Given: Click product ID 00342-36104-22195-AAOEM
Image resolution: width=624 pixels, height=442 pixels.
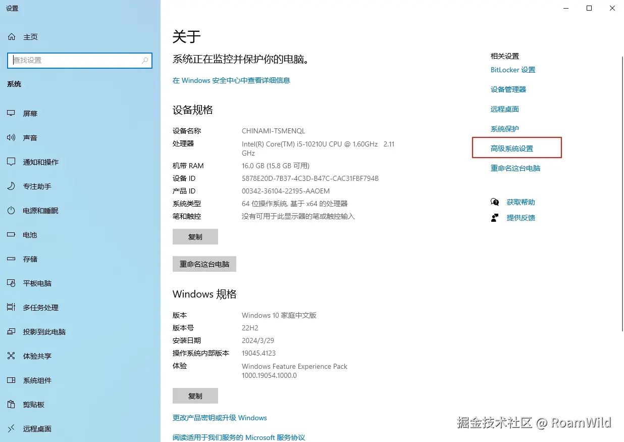Looking at the screenshot, I should pos(286,191).
